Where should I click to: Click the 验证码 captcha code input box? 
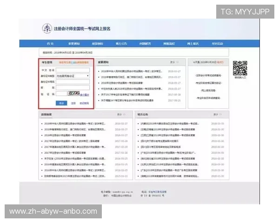(x=61, y=93)
